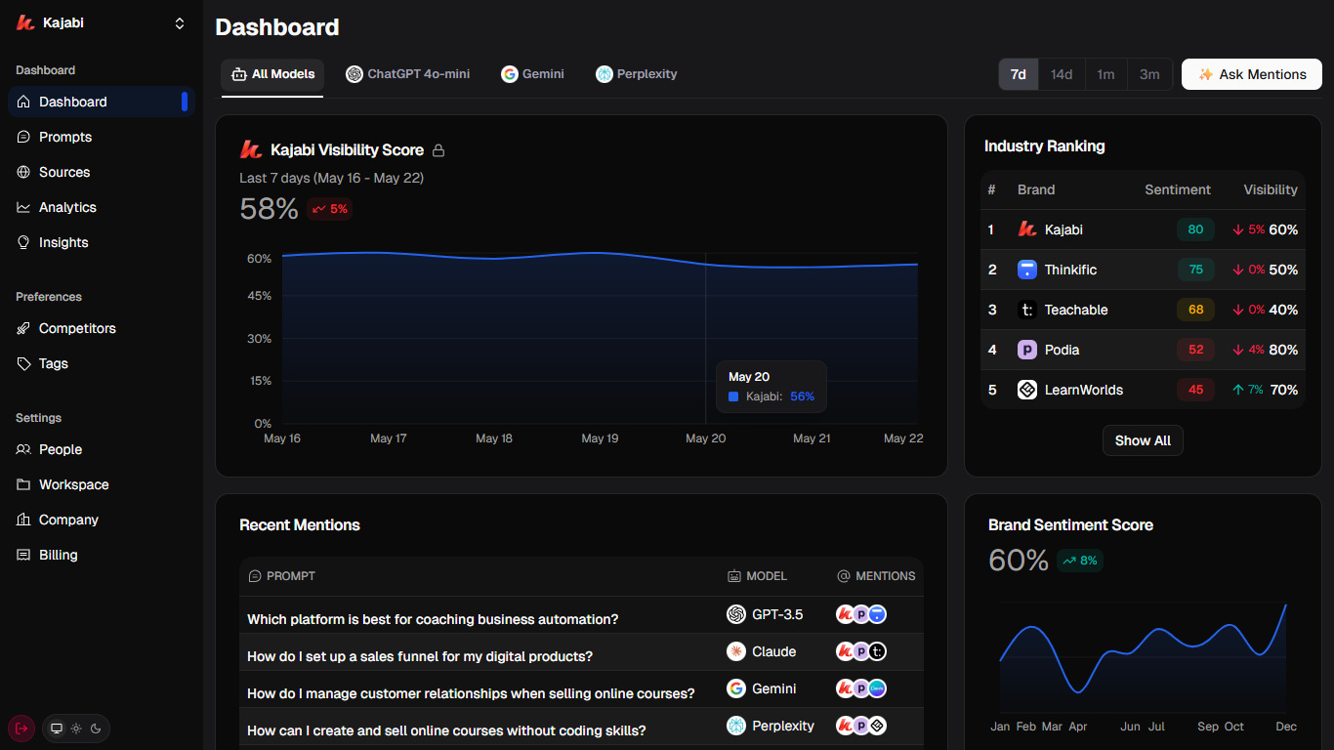Select the system theme monitor icon
Viewport: 1334px width, 750px height.
(57, 729)
